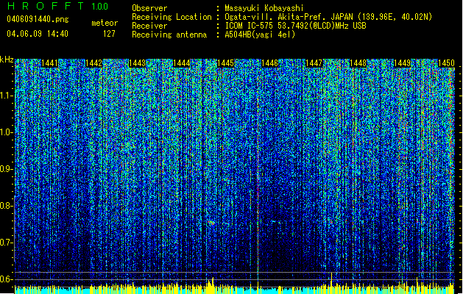Image resolution: width=463 pixels, height=294 pixels.
Task: Click the meteor count value 127
Action: coord(109,34)
